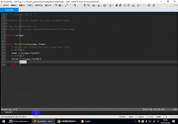Open the 工具(T) menu

tap(30, 5)
